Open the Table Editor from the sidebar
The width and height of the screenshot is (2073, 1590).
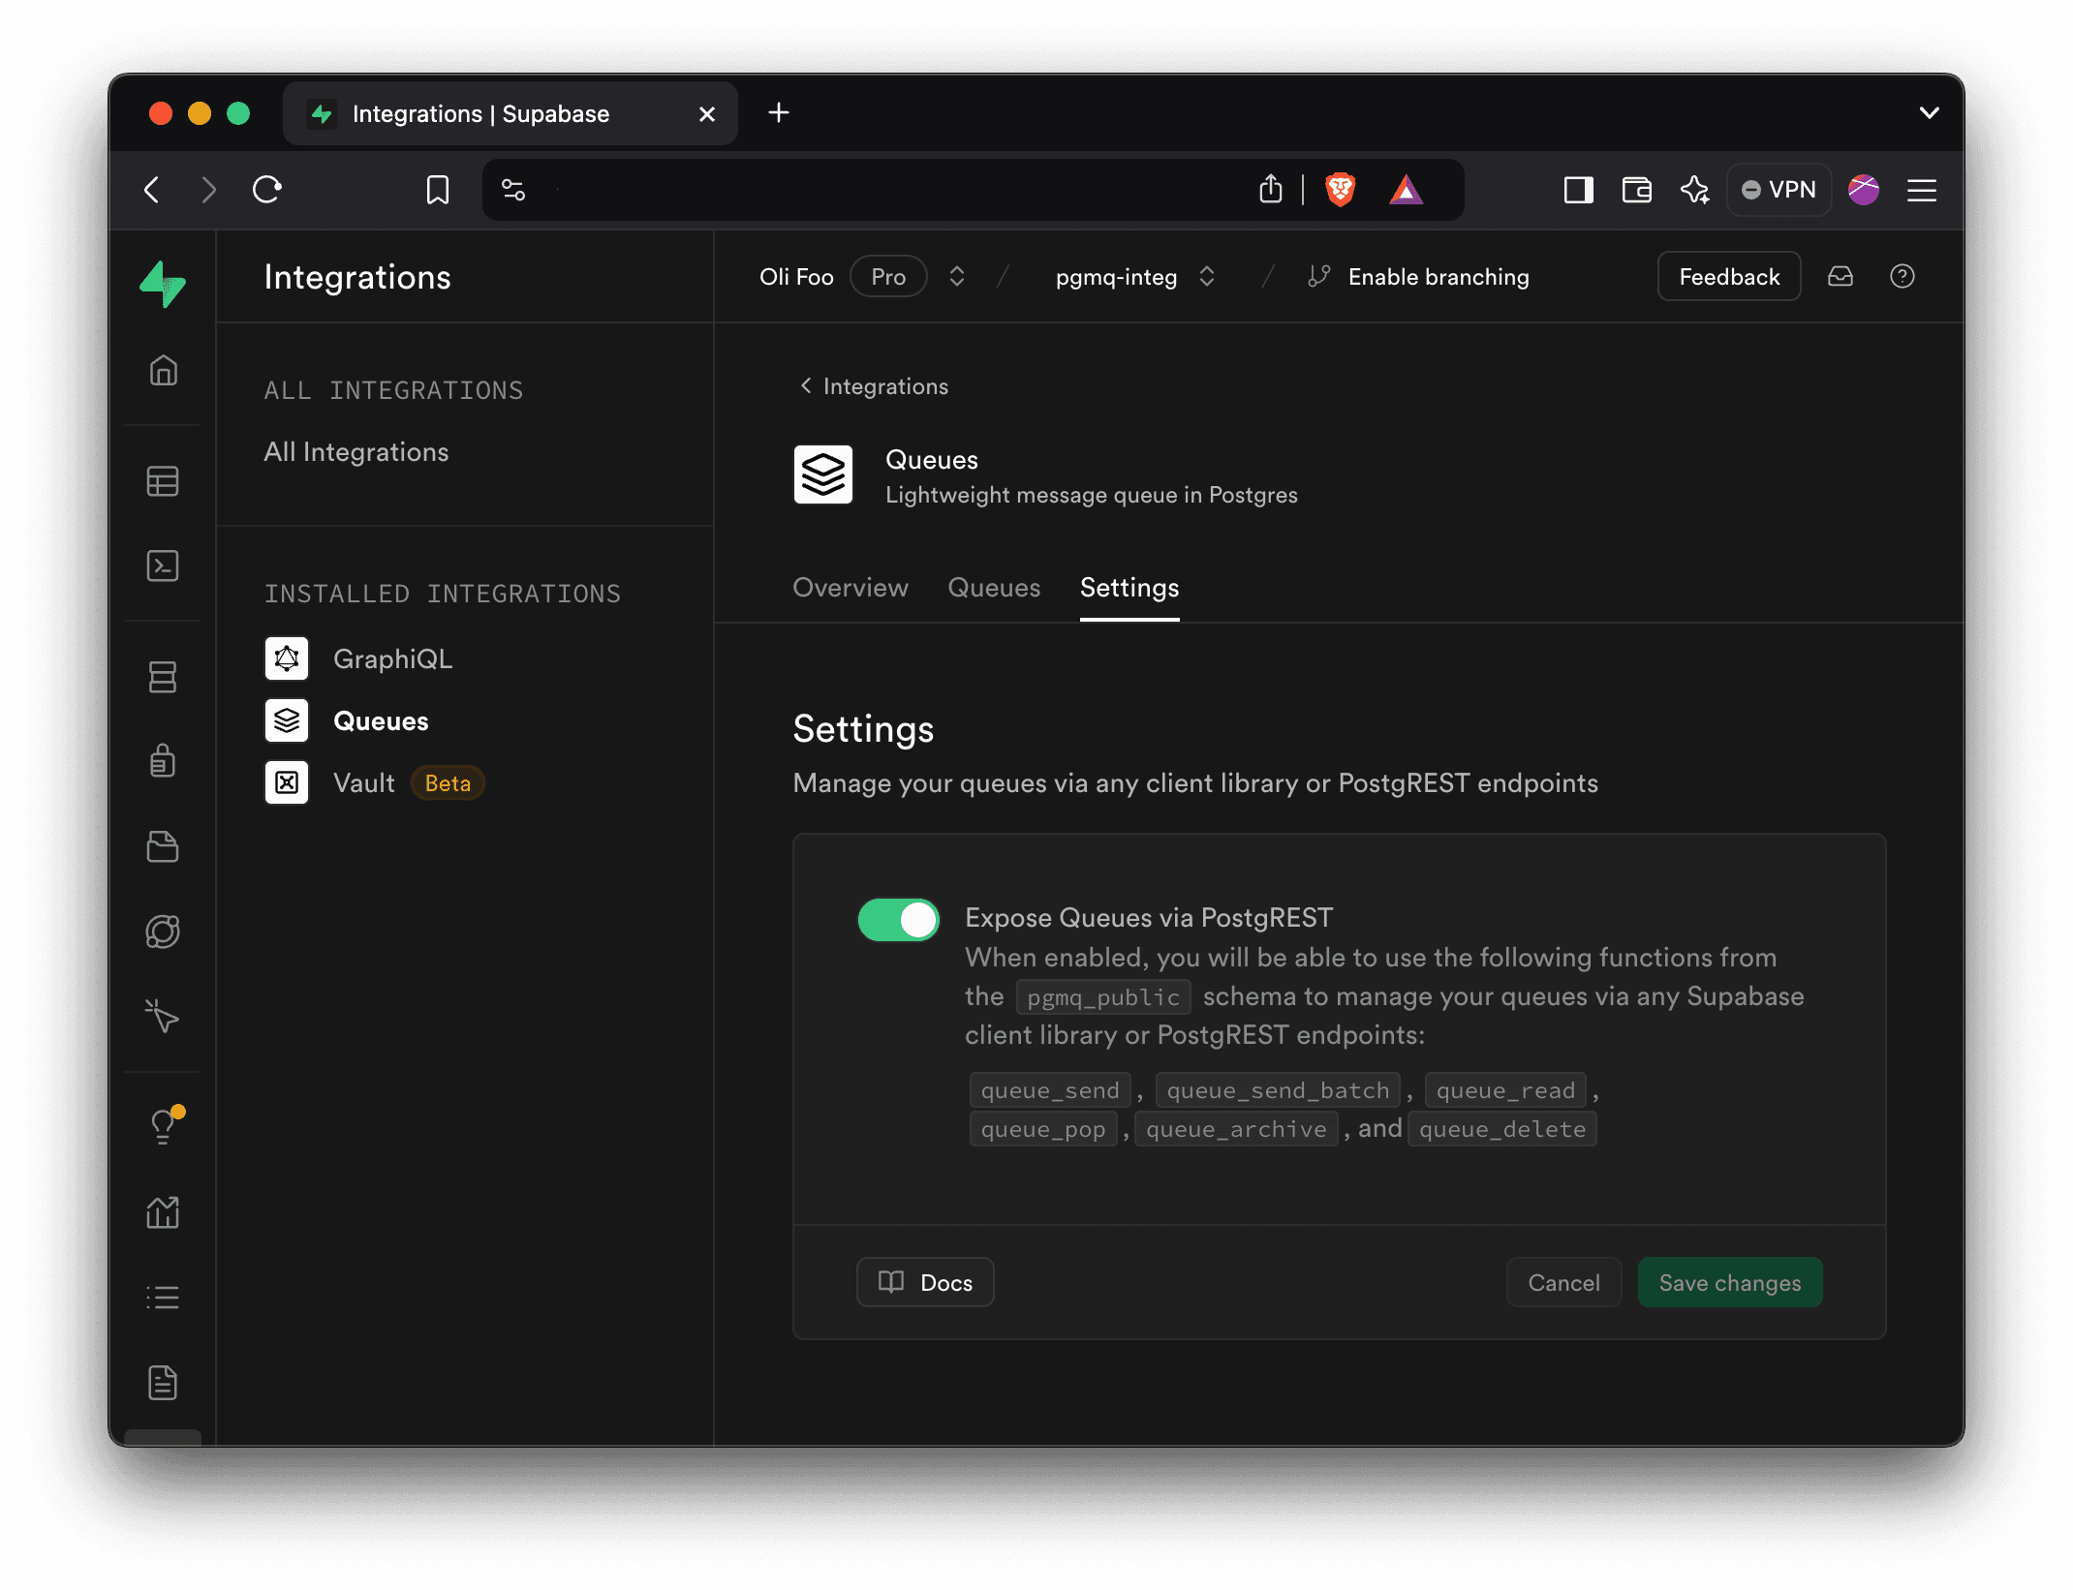(163, 481)
